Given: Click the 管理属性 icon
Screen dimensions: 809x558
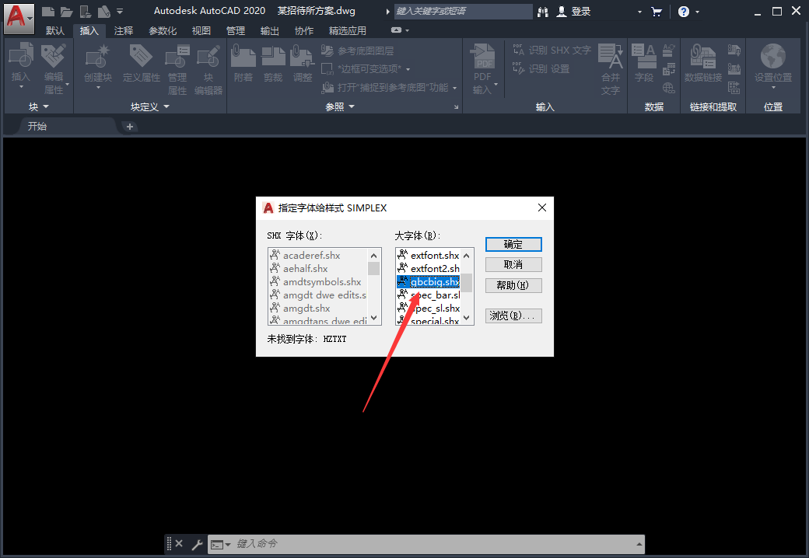Looking at the screenshot, I should (x=177, y=56).
